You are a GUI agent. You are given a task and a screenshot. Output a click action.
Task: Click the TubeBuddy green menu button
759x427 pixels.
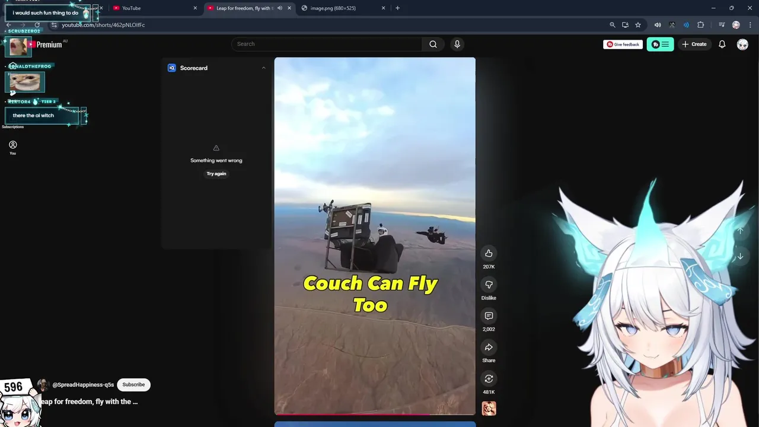pyautogui.click(x=660, y=44)
